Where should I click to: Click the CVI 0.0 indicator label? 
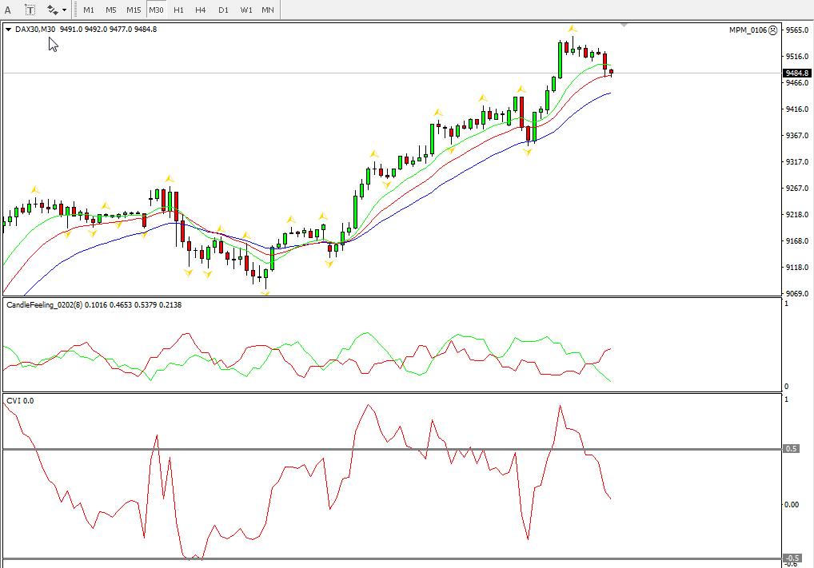click(x=20, y=400)
